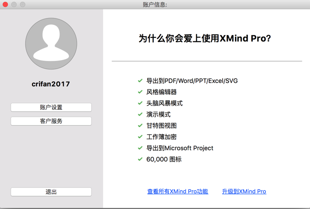This screenshot has height=209, width=310.
Task: Open 账户设置 account settings
Action: (51, 107)
